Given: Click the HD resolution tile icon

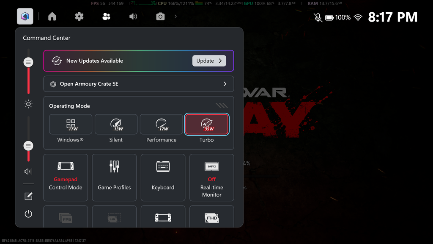Looking at the screenshot, I should (114, 218).
